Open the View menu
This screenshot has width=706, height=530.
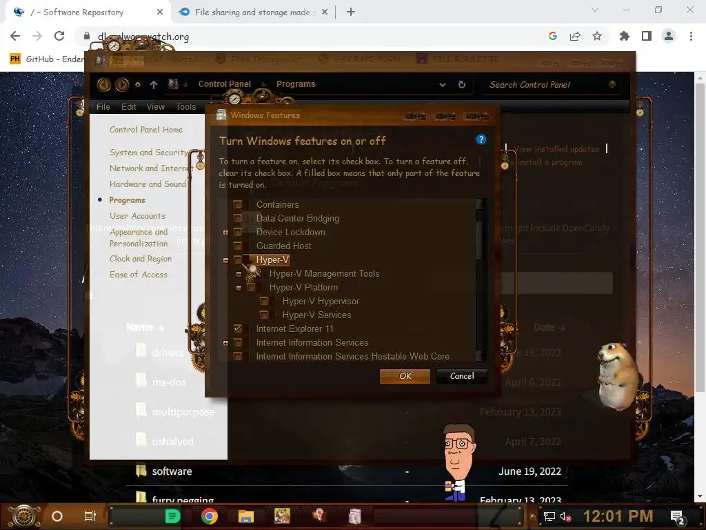(x=155, y=107)
